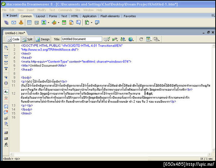
Task: Open Insert bar options menu icon
Action: [x=213, y=16]
